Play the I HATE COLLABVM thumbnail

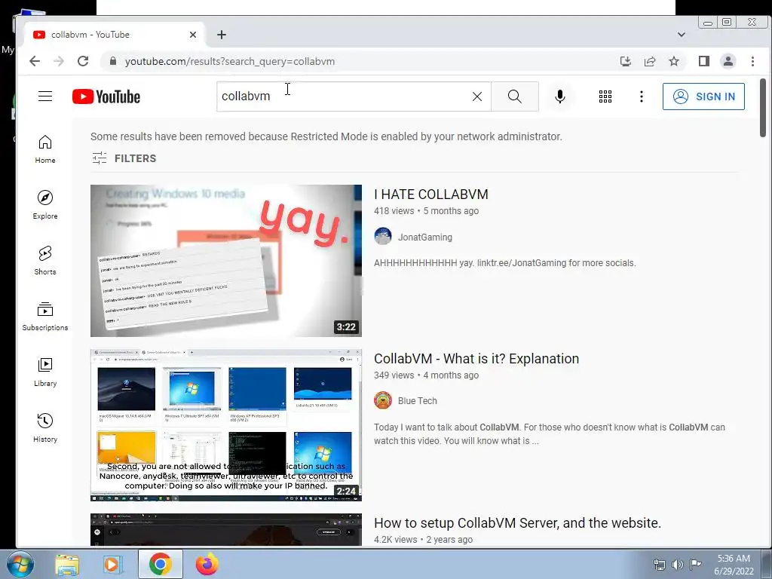(226, 260)
